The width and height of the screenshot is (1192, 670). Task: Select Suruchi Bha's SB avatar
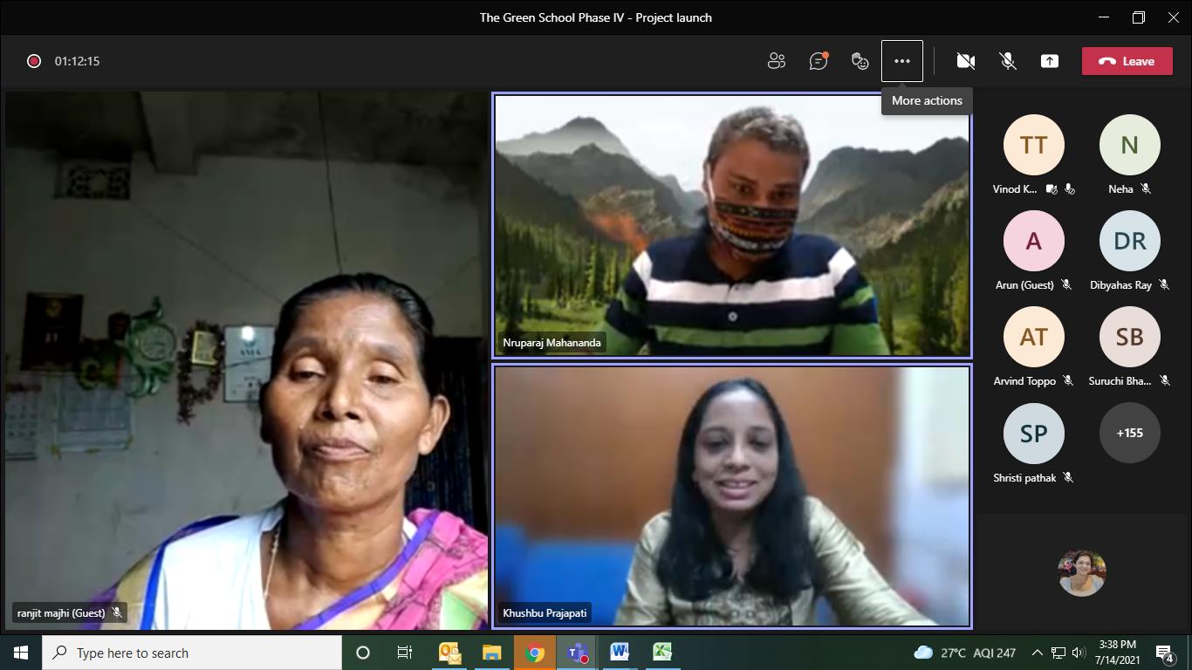1129,337
